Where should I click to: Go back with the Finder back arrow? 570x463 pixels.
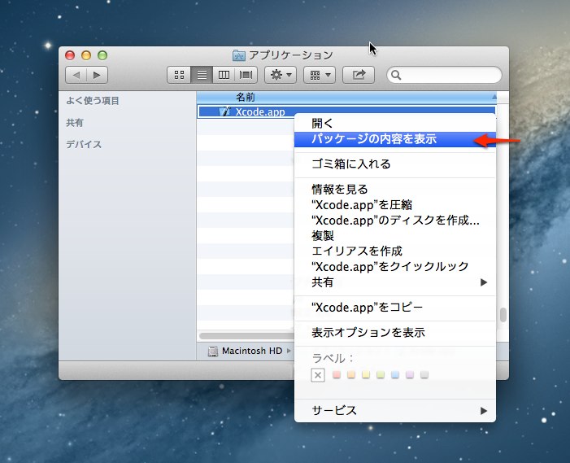coord(76,76)
